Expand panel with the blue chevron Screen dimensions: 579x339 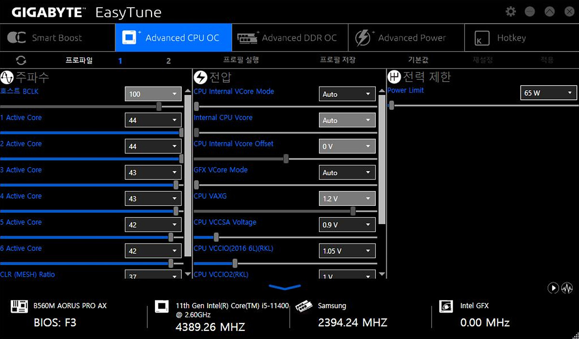click(x=285, y=287)
